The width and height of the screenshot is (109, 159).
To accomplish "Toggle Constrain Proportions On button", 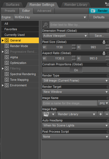I will pos(76,70).
